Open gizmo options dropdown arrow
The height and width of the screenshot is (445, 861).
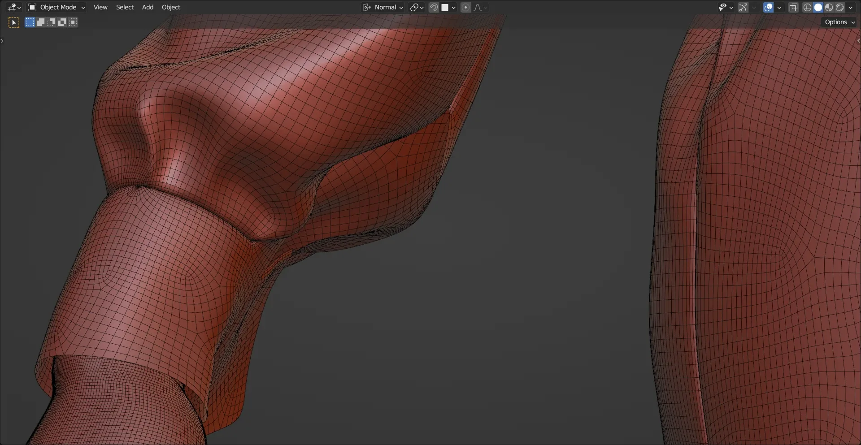tap(754, 7)
